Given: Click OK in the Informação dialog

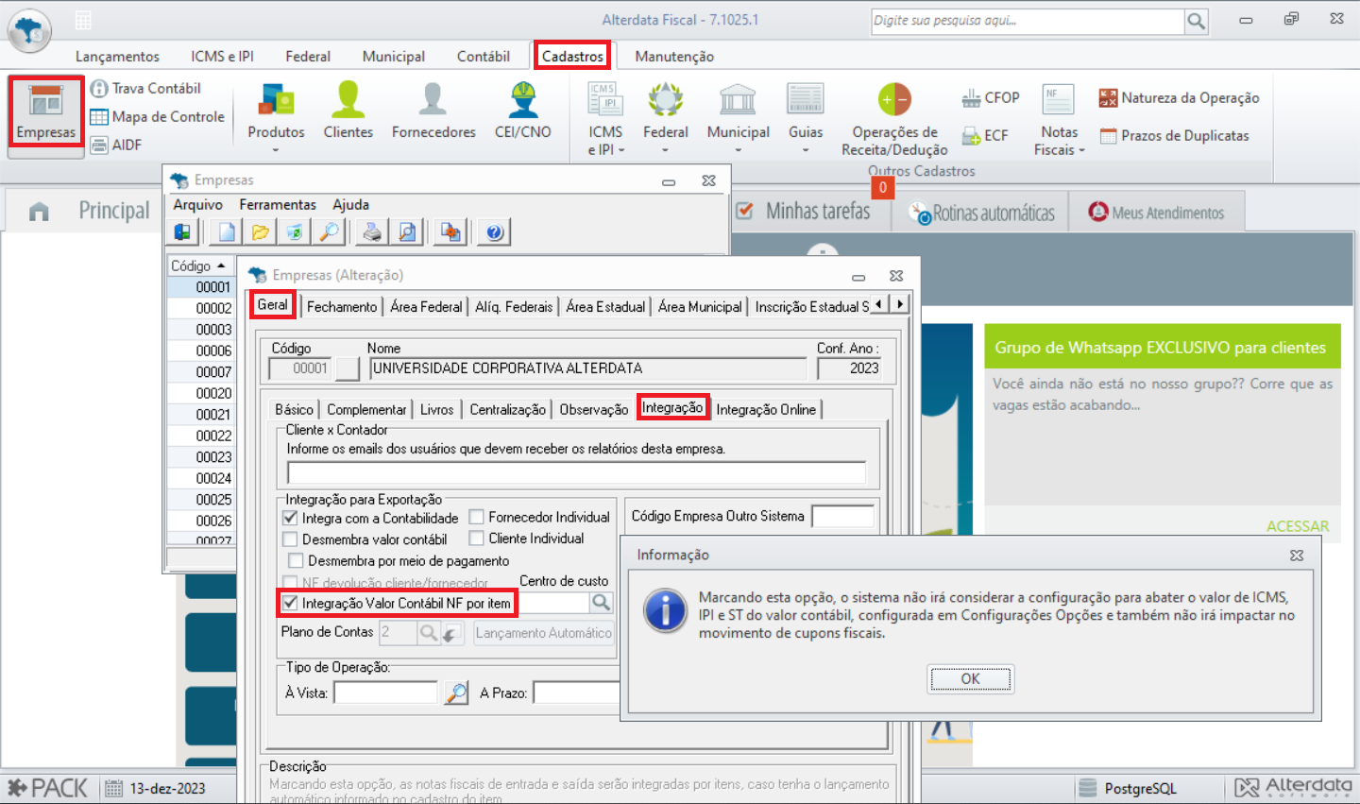Looking at the screenshot, I should click(x=970, y=678).
